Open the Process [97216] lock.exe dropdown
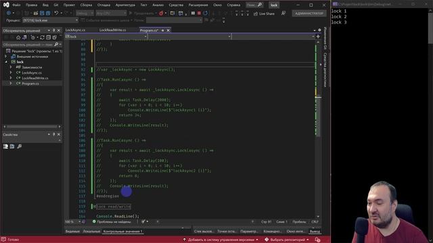 [x=50, y=20]
